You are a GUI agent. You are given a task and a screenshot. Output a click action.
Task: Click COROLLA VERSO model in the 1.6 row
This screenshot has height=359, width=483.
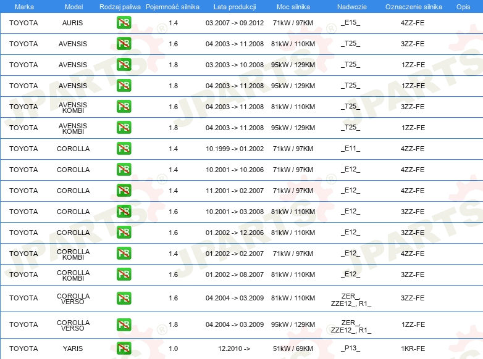[x=73, y=299]
